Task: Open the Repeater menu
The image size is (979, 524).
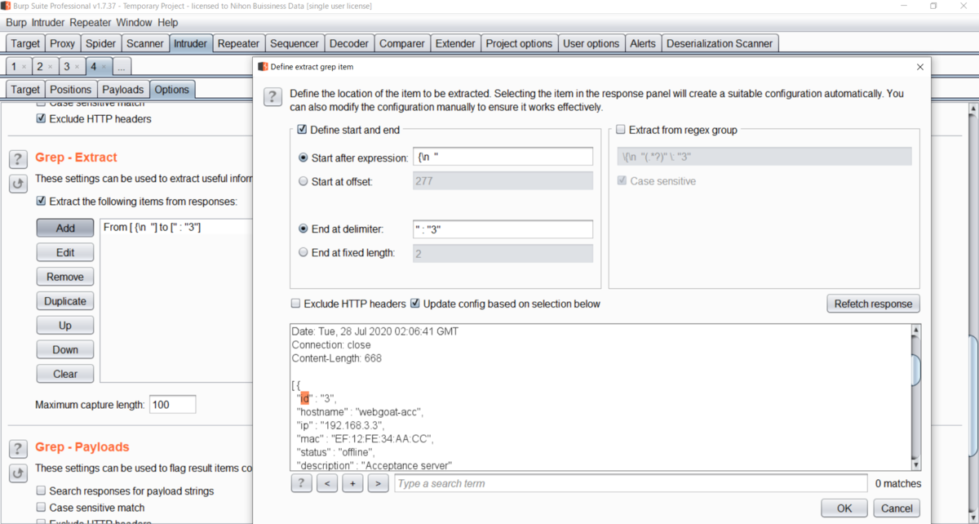Action: pos(91,23)
